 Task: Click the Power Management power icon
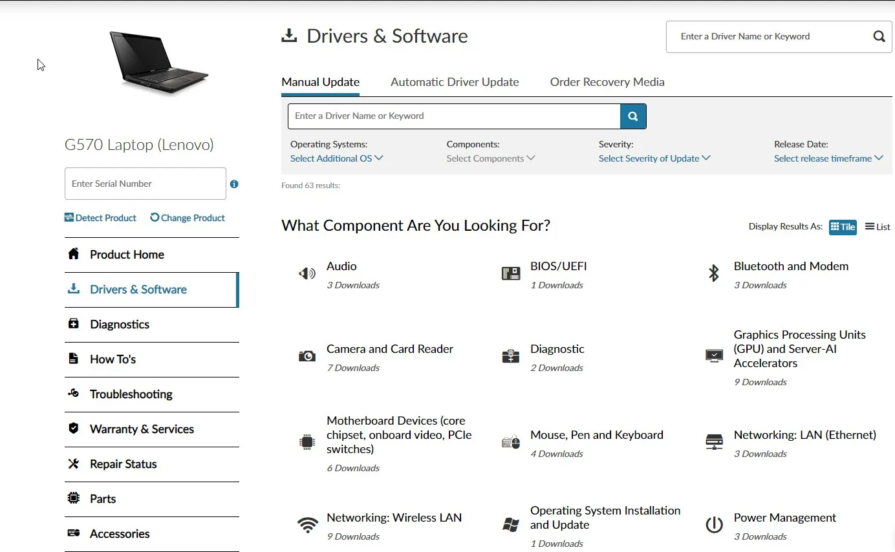click(x=714, y=525)
